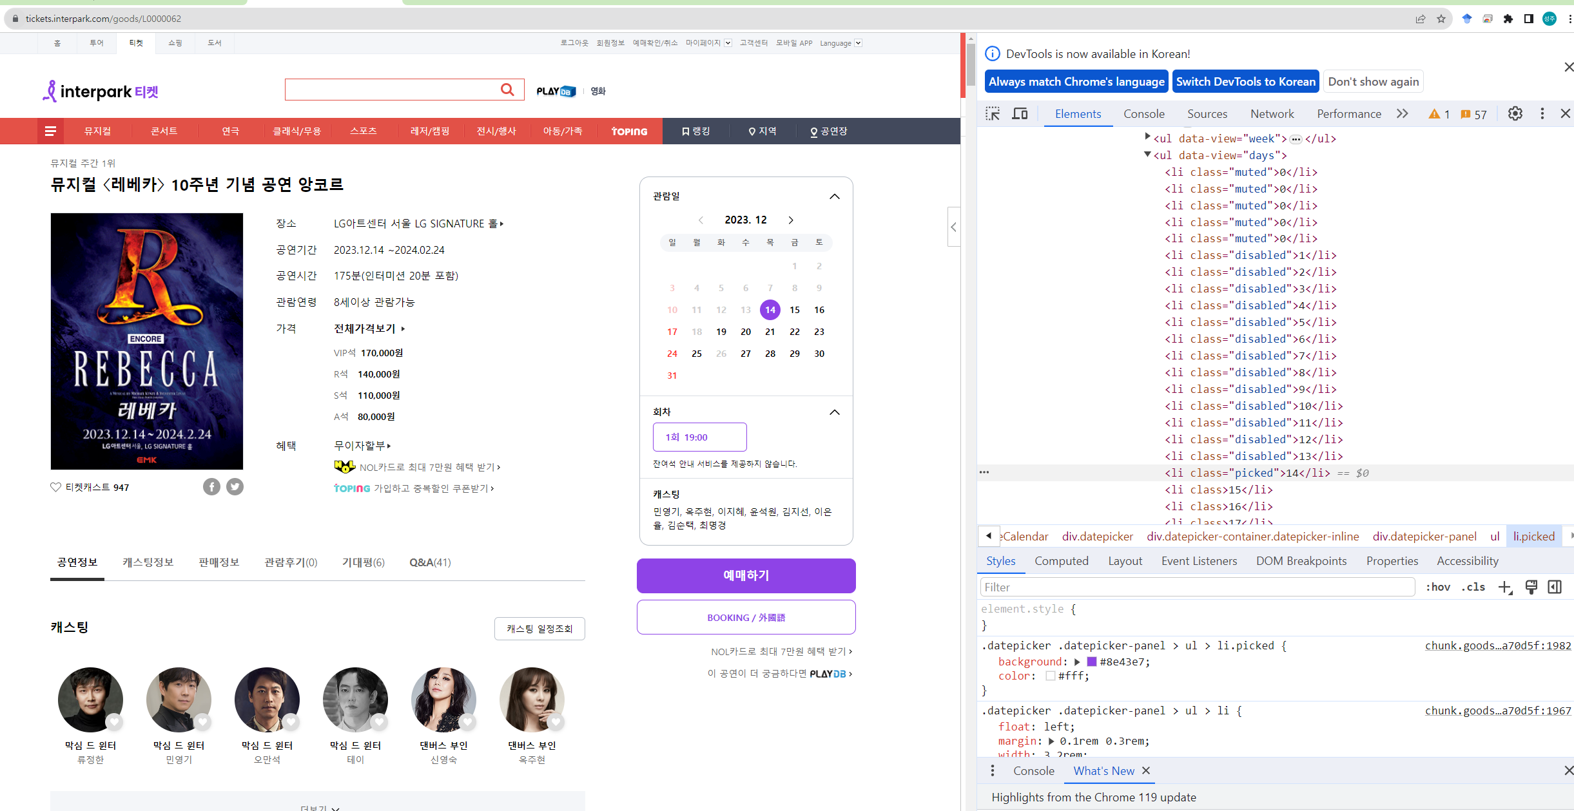Switch to the Network tab in DevTools
This screenshot has width=1574, height=811.
click(x=1272, y=114)
